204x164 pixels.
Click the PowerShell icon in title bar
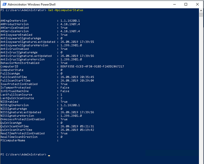4,4
